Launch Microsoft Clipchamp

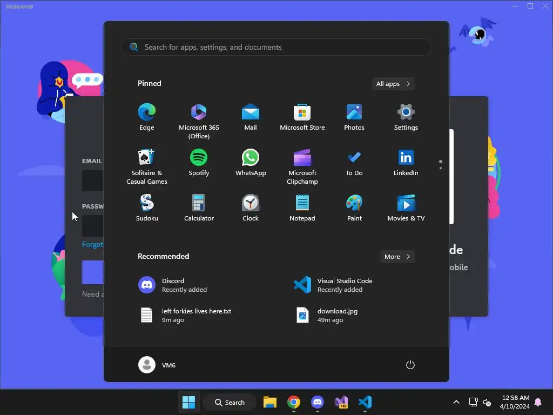(x=302, y=166)
